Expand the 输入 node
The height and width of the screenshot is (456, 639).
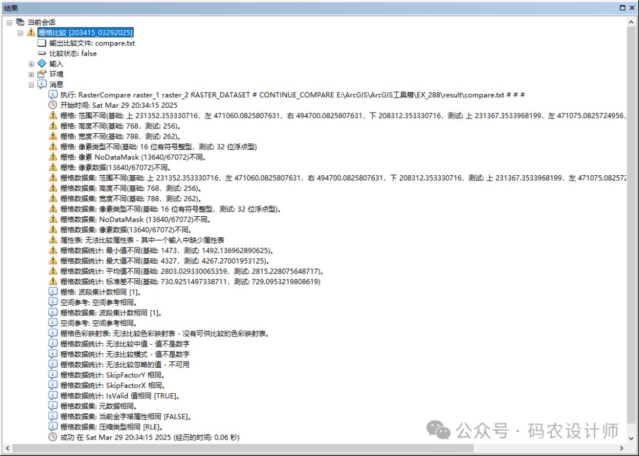pyautogui.click(x=31, y=63)
